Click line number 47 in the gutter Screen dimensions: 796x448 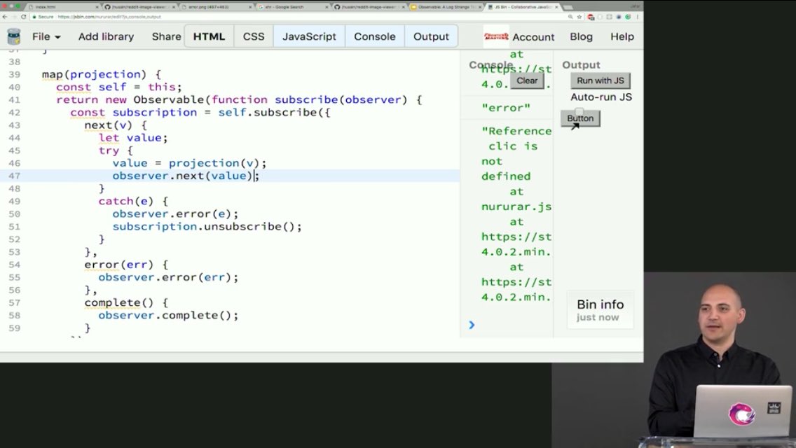[14, 176]
